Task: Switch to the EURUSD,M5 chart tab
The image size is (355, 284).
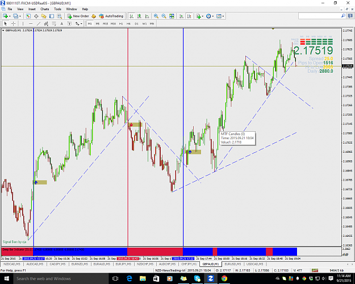Action: (232, 264)
